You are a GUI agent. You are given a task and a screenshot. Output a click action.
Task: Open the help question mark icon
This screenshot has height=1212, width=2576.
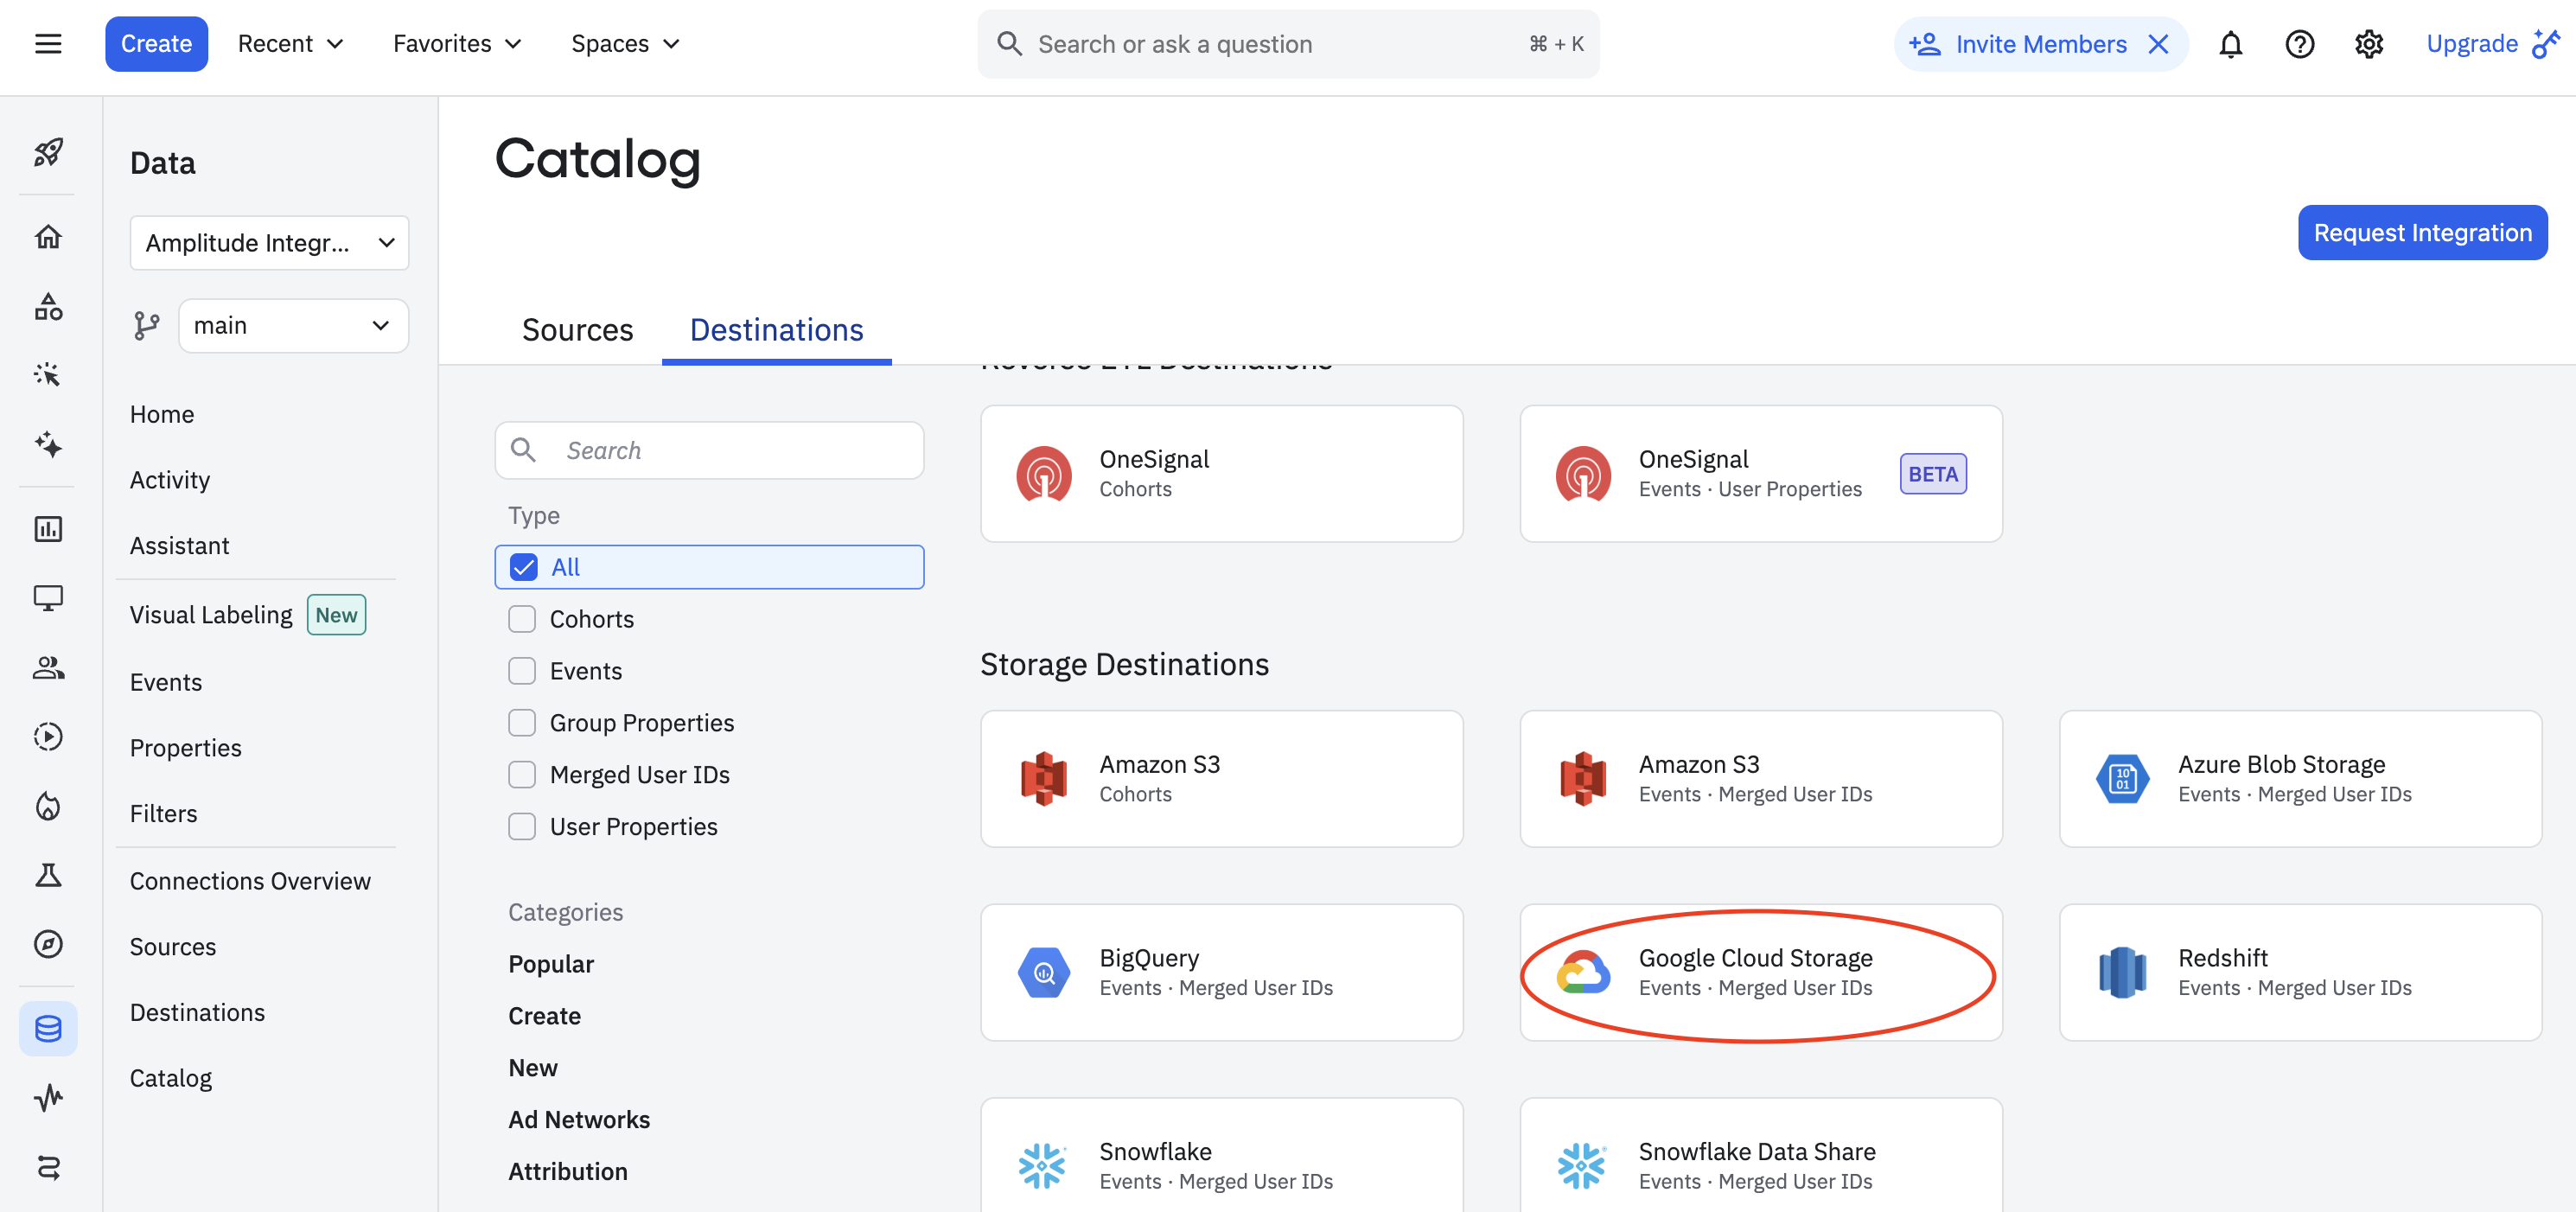2299,44
